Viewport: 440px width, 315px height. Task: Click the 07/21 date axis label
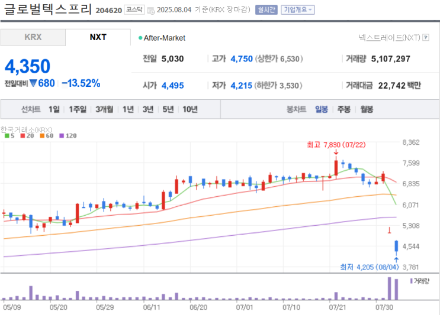point(338,307)
